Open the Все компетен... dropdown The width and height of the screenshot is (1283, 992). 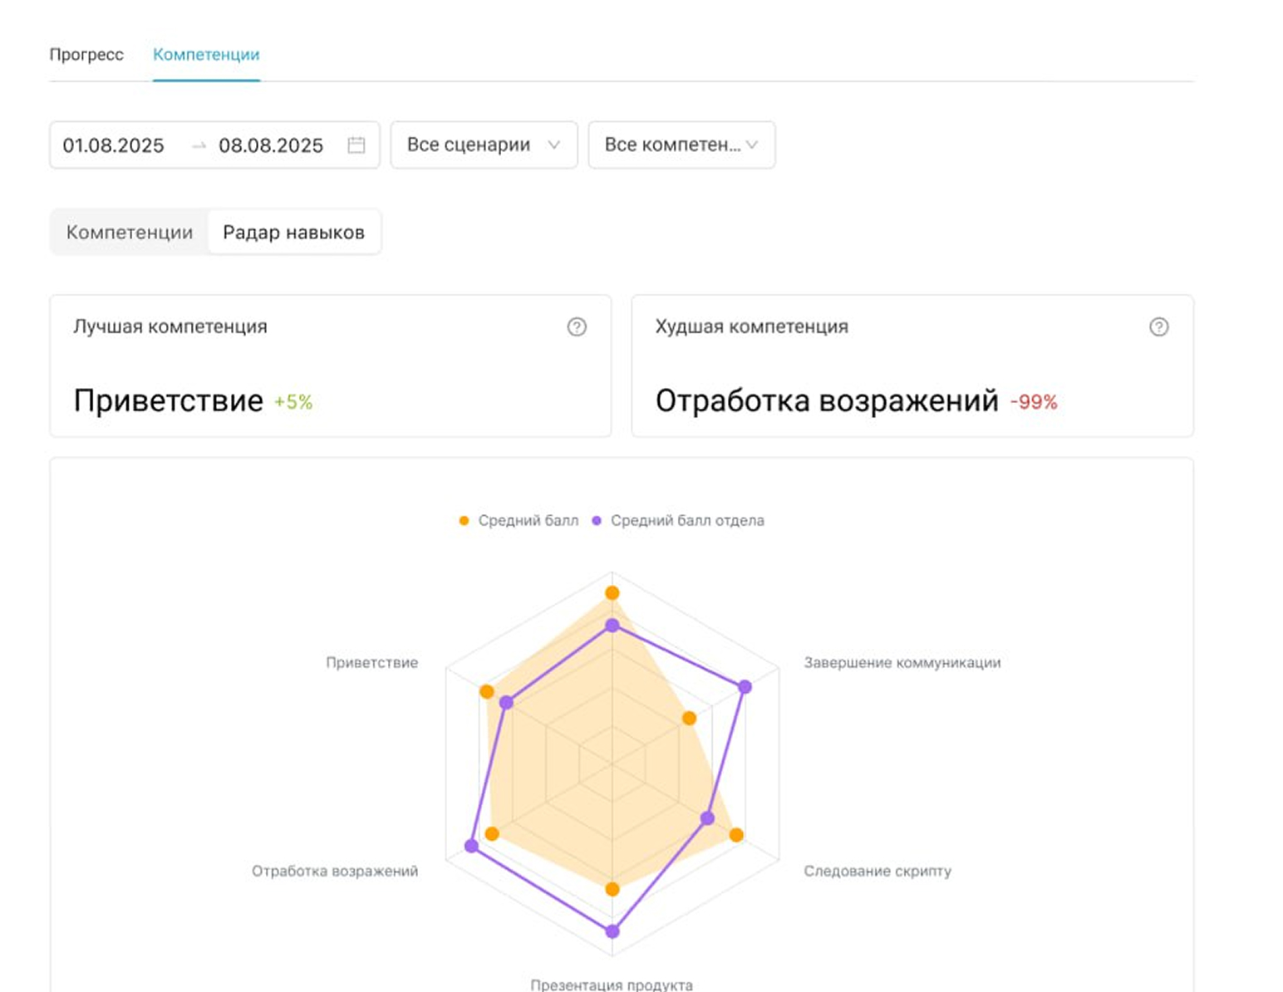pyautogui.click(x=681, y=145)
